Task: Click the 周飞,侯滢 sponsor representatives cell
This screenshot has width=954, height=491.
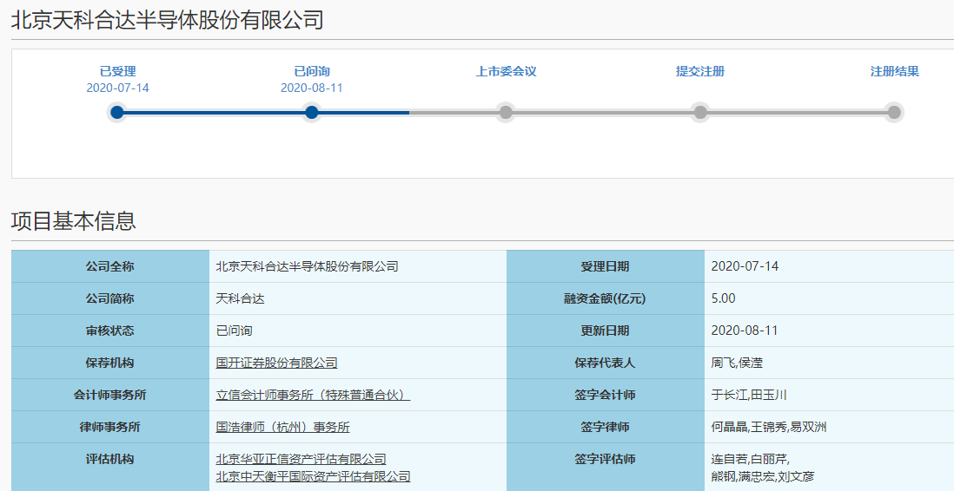Action: [736, 363]
